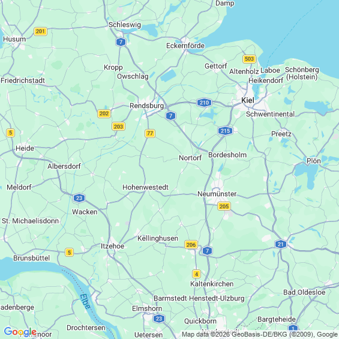Select the Kiel city label
This screenshot has width=339, height=339.
[248, 100]
